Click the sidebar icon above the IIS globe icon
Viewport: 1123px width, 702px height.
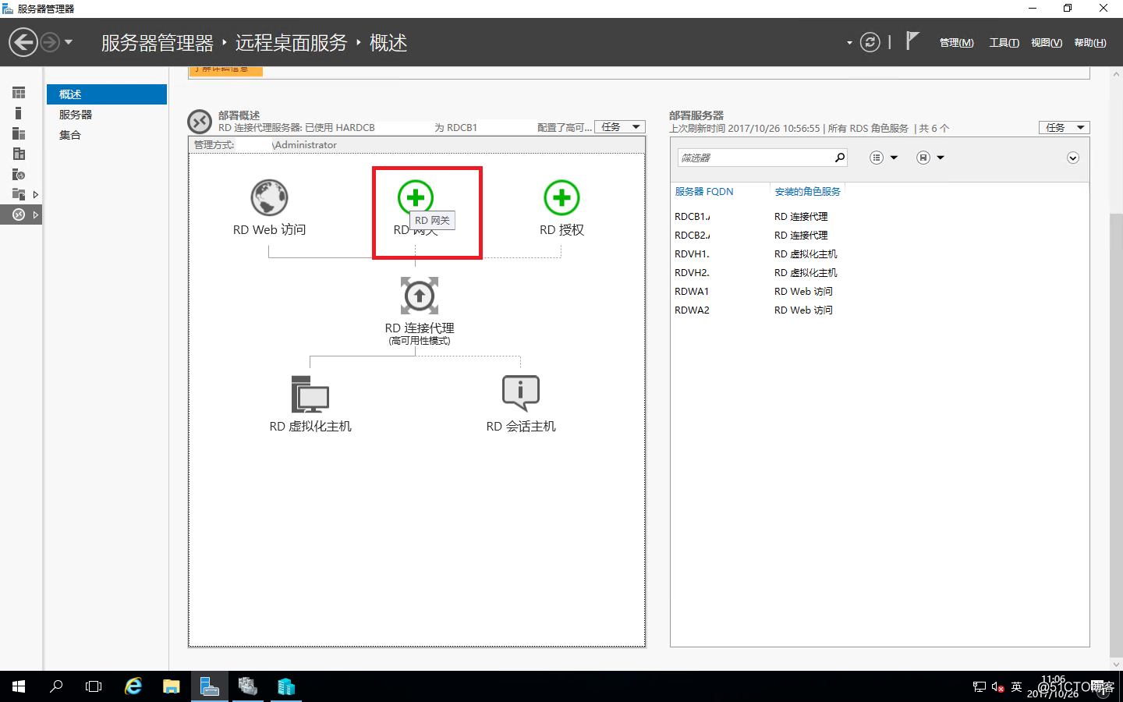point(19,154)
